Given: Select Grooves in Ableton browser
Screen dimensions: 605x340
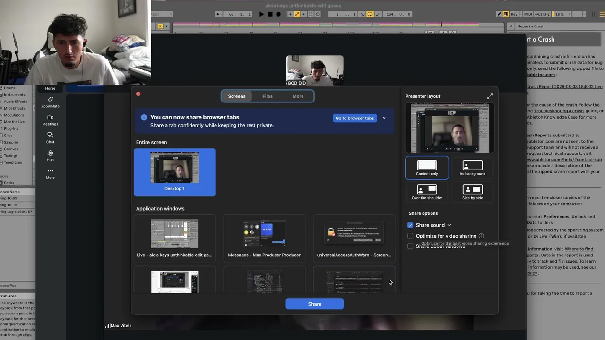Looking at the screenshot, I should point(11,149).
